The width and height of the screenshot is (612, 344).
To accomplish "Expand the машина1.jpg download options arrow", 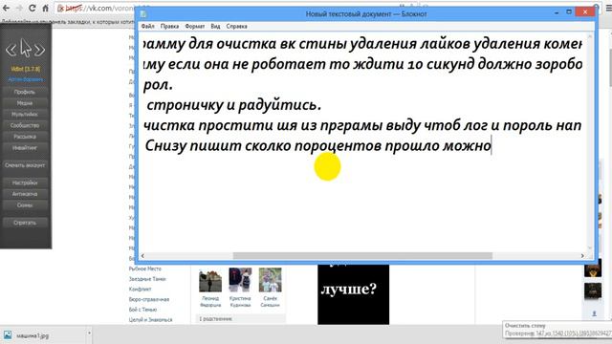I will tap(89, 333).
